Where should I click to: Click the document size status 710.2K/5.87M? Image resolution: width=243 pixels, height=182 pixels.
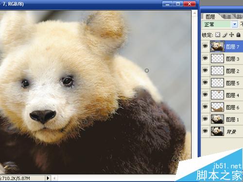[x=16, y=179]
